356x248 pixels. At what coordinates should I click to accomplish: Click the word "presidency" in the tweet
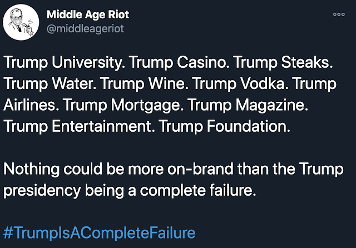[38, 190]
